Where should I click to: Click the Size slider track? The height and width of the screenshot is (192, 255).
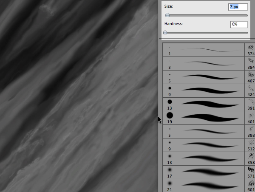click(207, 15)
